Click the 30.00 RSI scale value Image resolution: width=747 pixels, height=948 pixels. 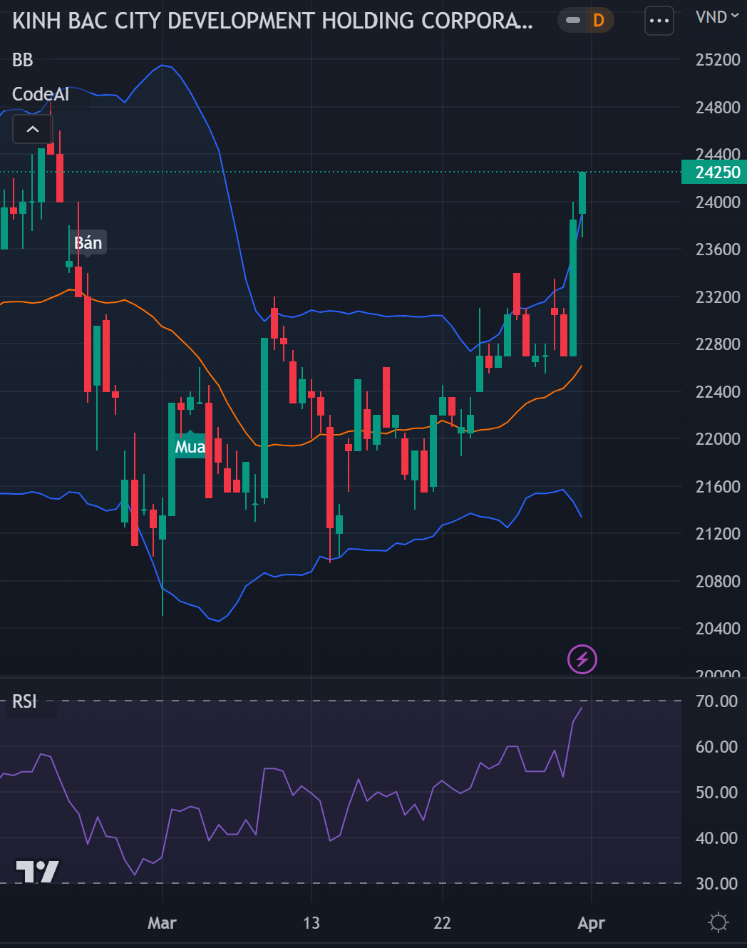[716, 884]
